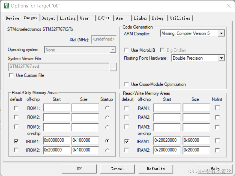Check the IRAM2 default checkbox
The width and height of the screenshot is (235, 176).
coord(127,150)
